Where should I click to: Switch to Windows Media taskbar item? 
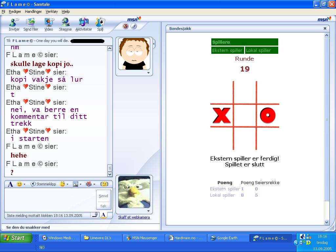(x=59, y=238)
